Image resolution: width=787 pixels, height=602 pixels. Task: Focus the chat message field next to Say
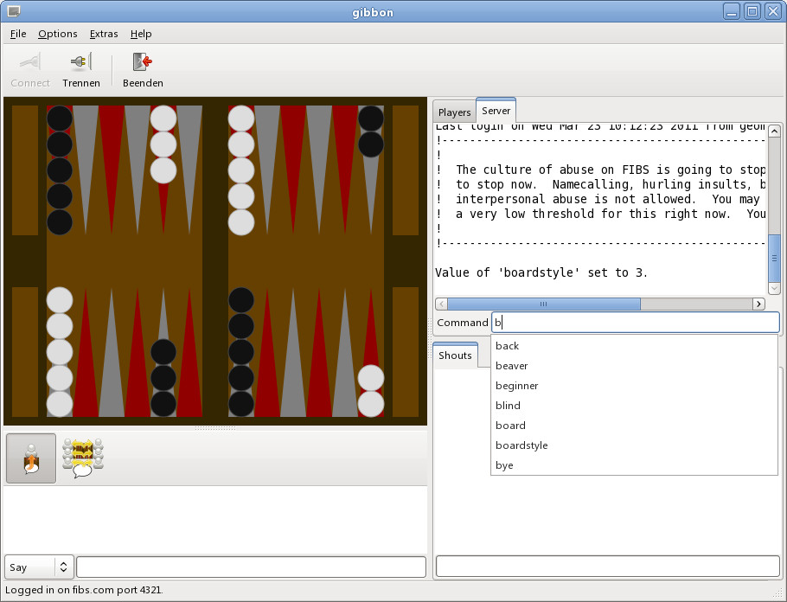[251, 567]
